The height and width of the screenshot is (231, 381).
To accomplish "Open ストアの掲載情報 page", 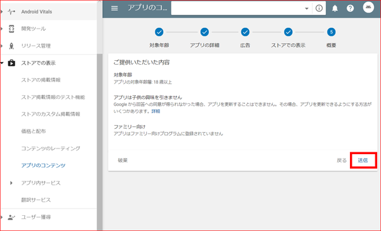I will tap(41, 80).
